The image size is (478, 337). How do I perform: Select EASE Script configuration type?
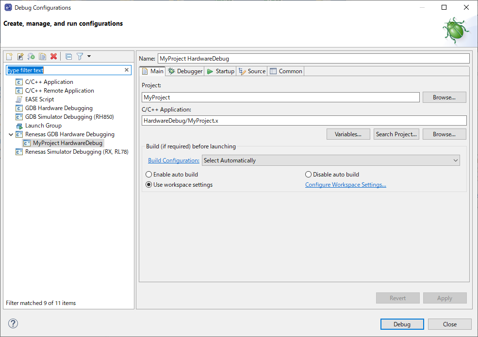point(40,99)
